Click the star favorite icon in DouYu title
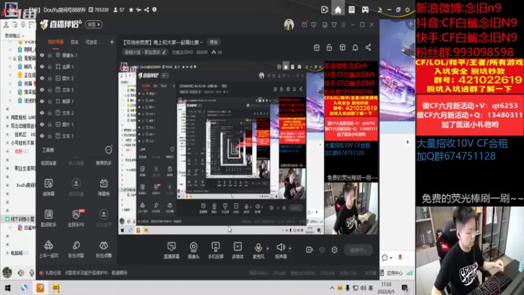 pyautogui.click(x=131, y=10)
